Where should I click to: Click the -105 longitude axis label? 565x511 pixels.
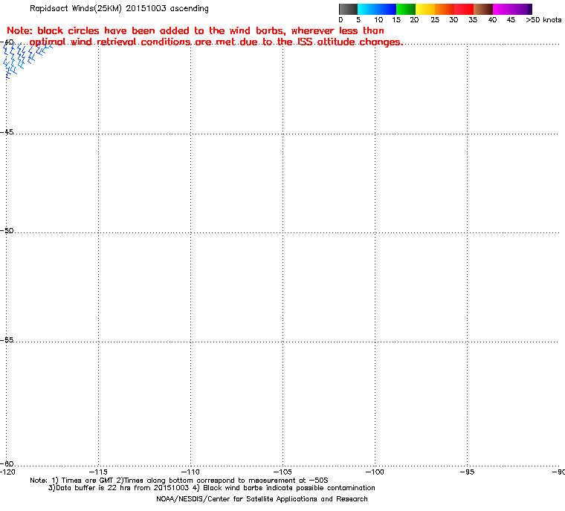[x=282, y=472]
